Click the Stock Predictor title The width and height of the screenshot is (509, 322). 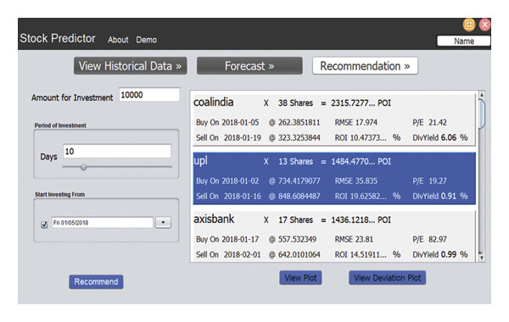(58, 38)
